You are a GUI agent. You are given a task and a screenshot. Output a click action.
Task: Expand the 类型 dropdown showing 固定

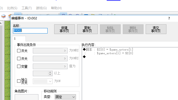[x=65, y=97]
